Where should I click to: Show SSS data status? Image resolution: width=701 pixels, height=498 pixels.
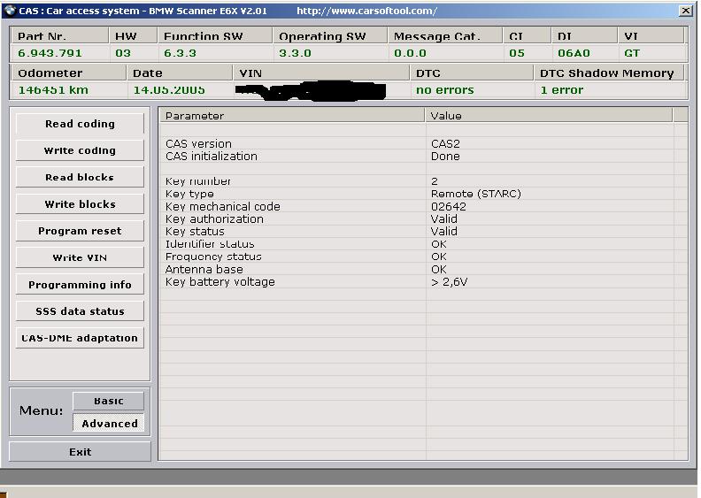tap(80, 311)
